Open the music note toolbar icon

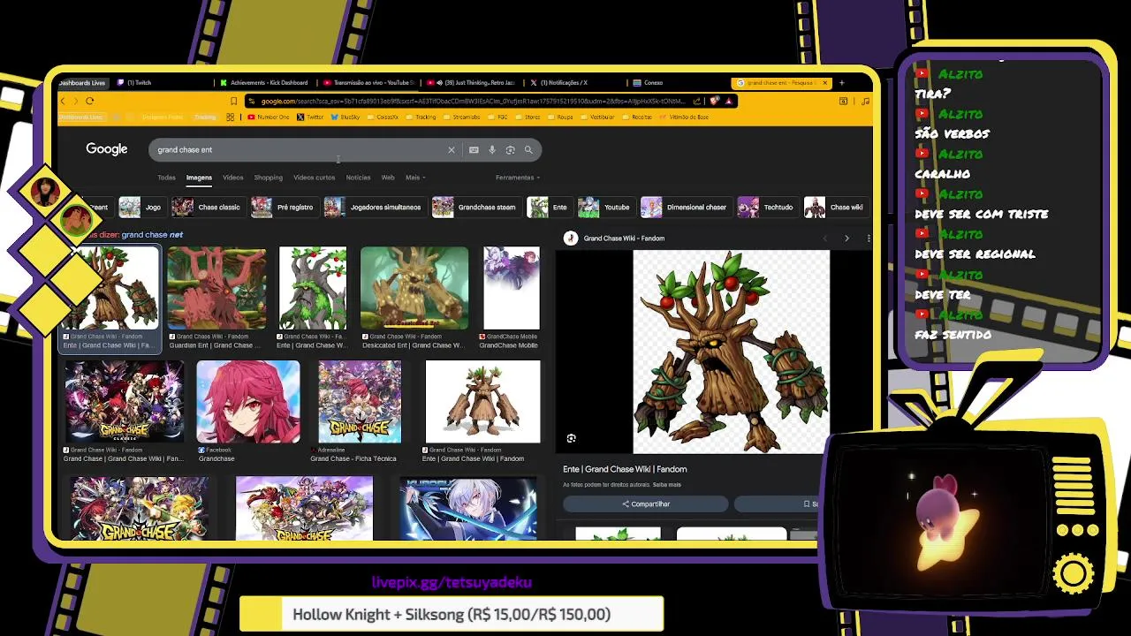pos(864,101)
